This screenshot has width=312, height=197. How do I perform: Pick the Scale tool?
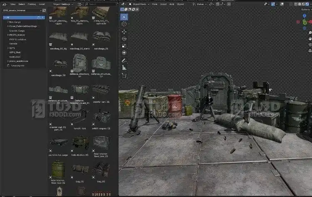click(124, 46)
